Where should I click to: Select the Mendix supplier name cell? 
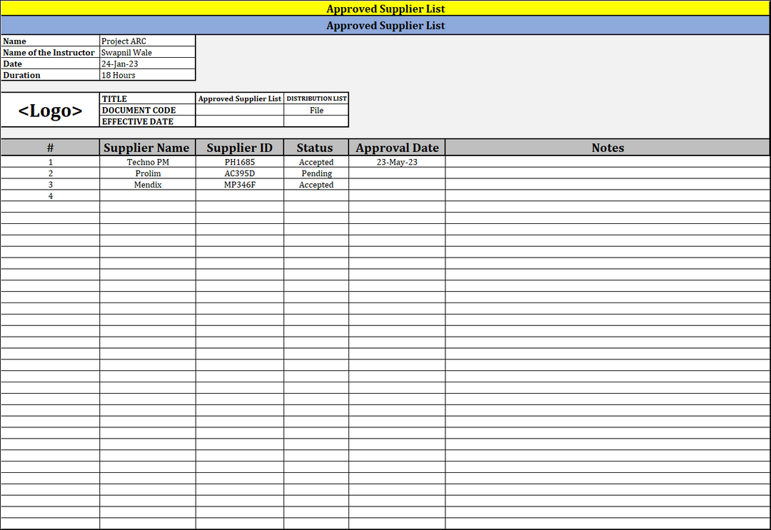click(148, 185)
